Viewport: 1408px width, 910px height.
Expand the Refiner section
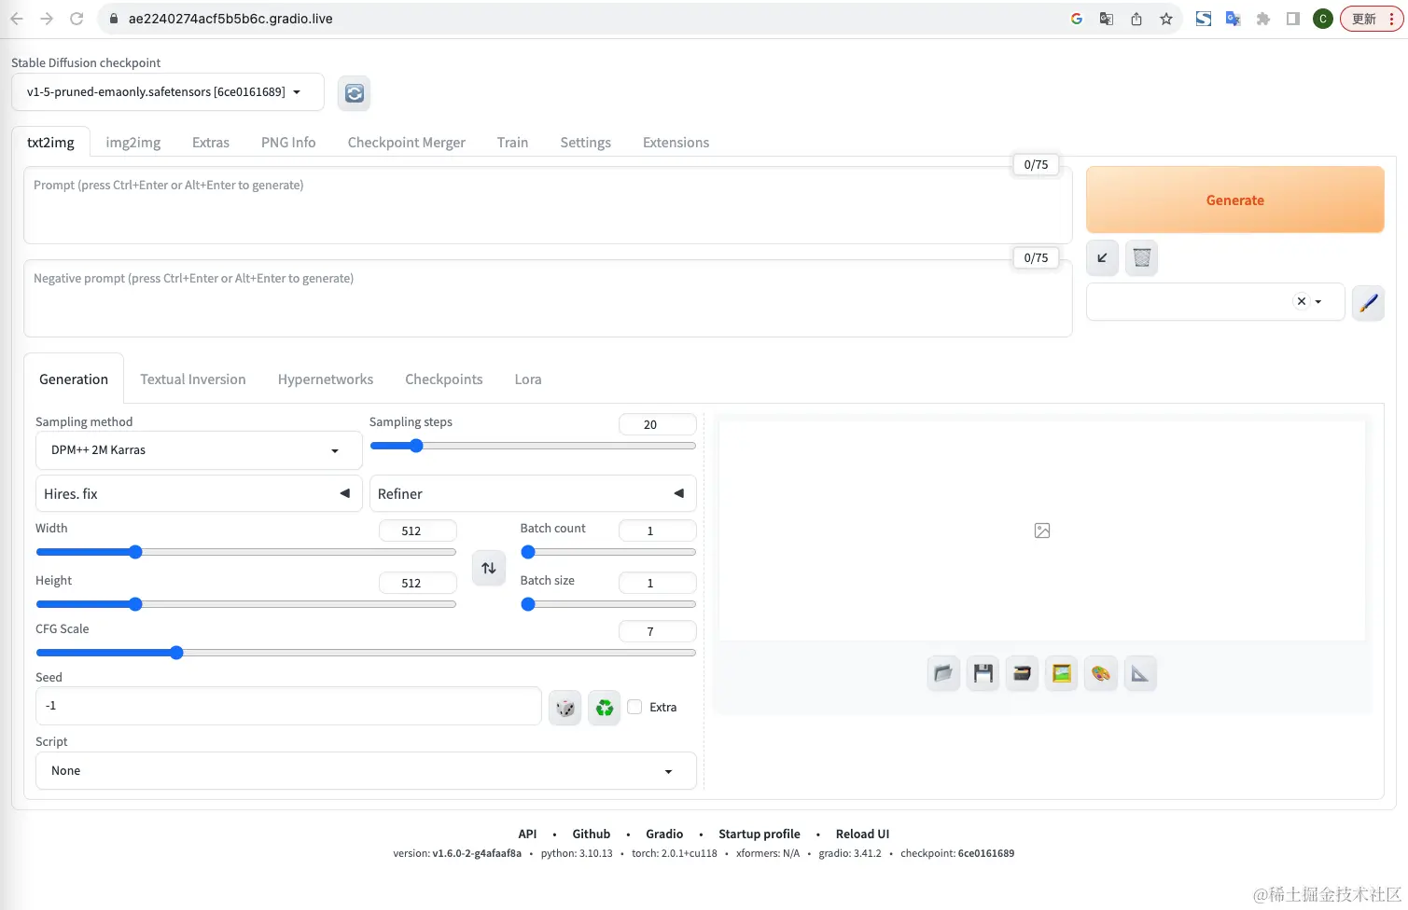(x=533, y=493)
